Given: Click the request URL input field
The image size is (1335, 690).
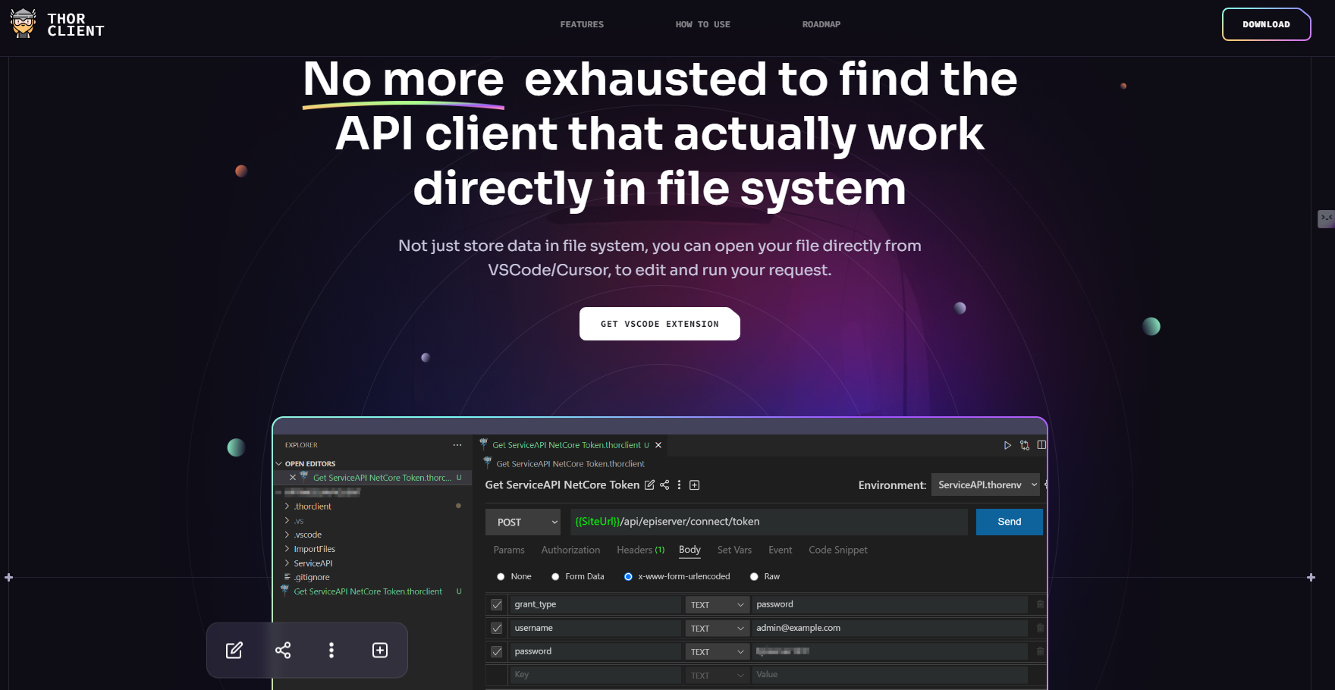Looking at the screenshot, I should (769, 522).
